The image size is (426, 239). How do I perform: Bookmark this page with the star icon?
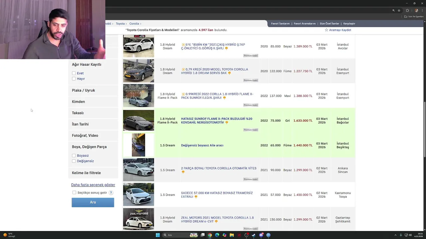click(399, 10)
